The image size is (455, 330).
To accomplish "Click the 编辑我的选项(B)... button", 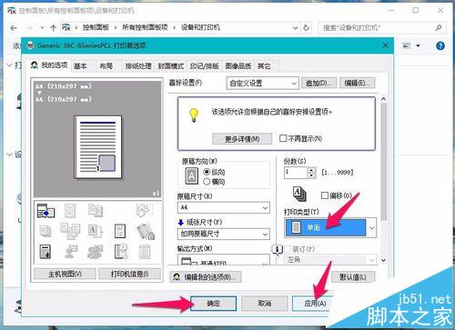I will (x=206, y=276).
